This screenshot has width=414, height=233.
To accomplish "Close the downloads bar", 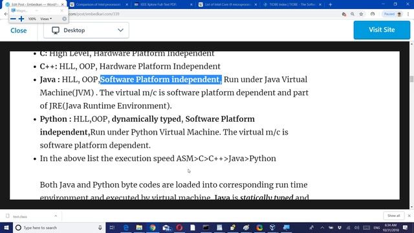I will point(409,216).
